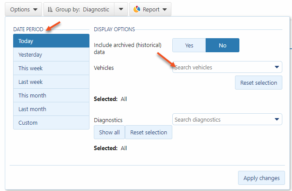Open the Vehicles search dropdown arrow
Screen dimensions: 292x191
(x=277, y=67)
